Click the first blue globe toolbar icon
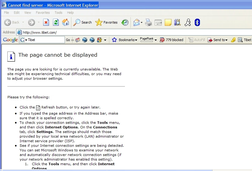This screenshot has width=252, height=171. click(85, 40)
